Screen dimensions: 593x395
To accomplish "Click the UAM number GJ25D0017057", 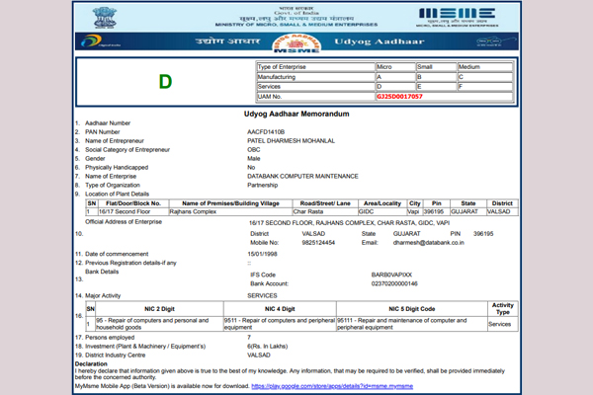I will pos(399,97).
